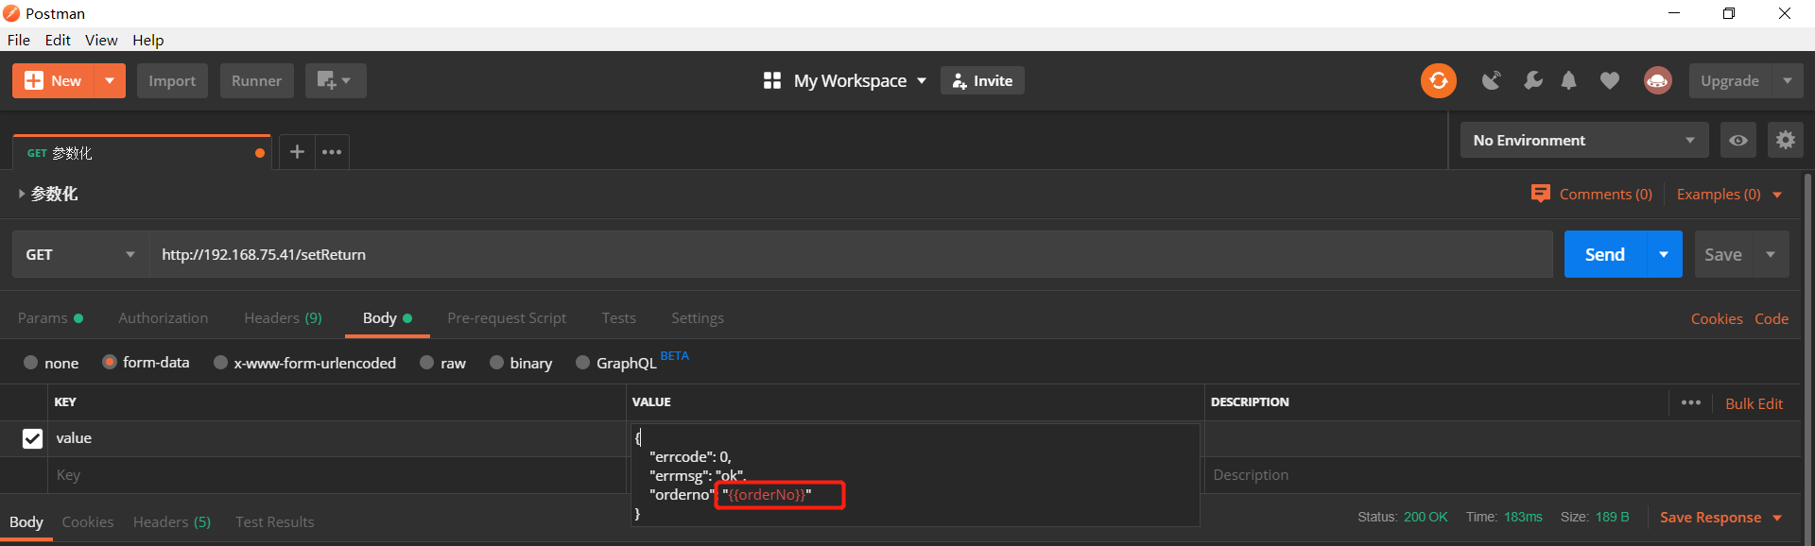Open the user avatar menu
This screenshot has height=546, width=1815.
coord(1657,81)
